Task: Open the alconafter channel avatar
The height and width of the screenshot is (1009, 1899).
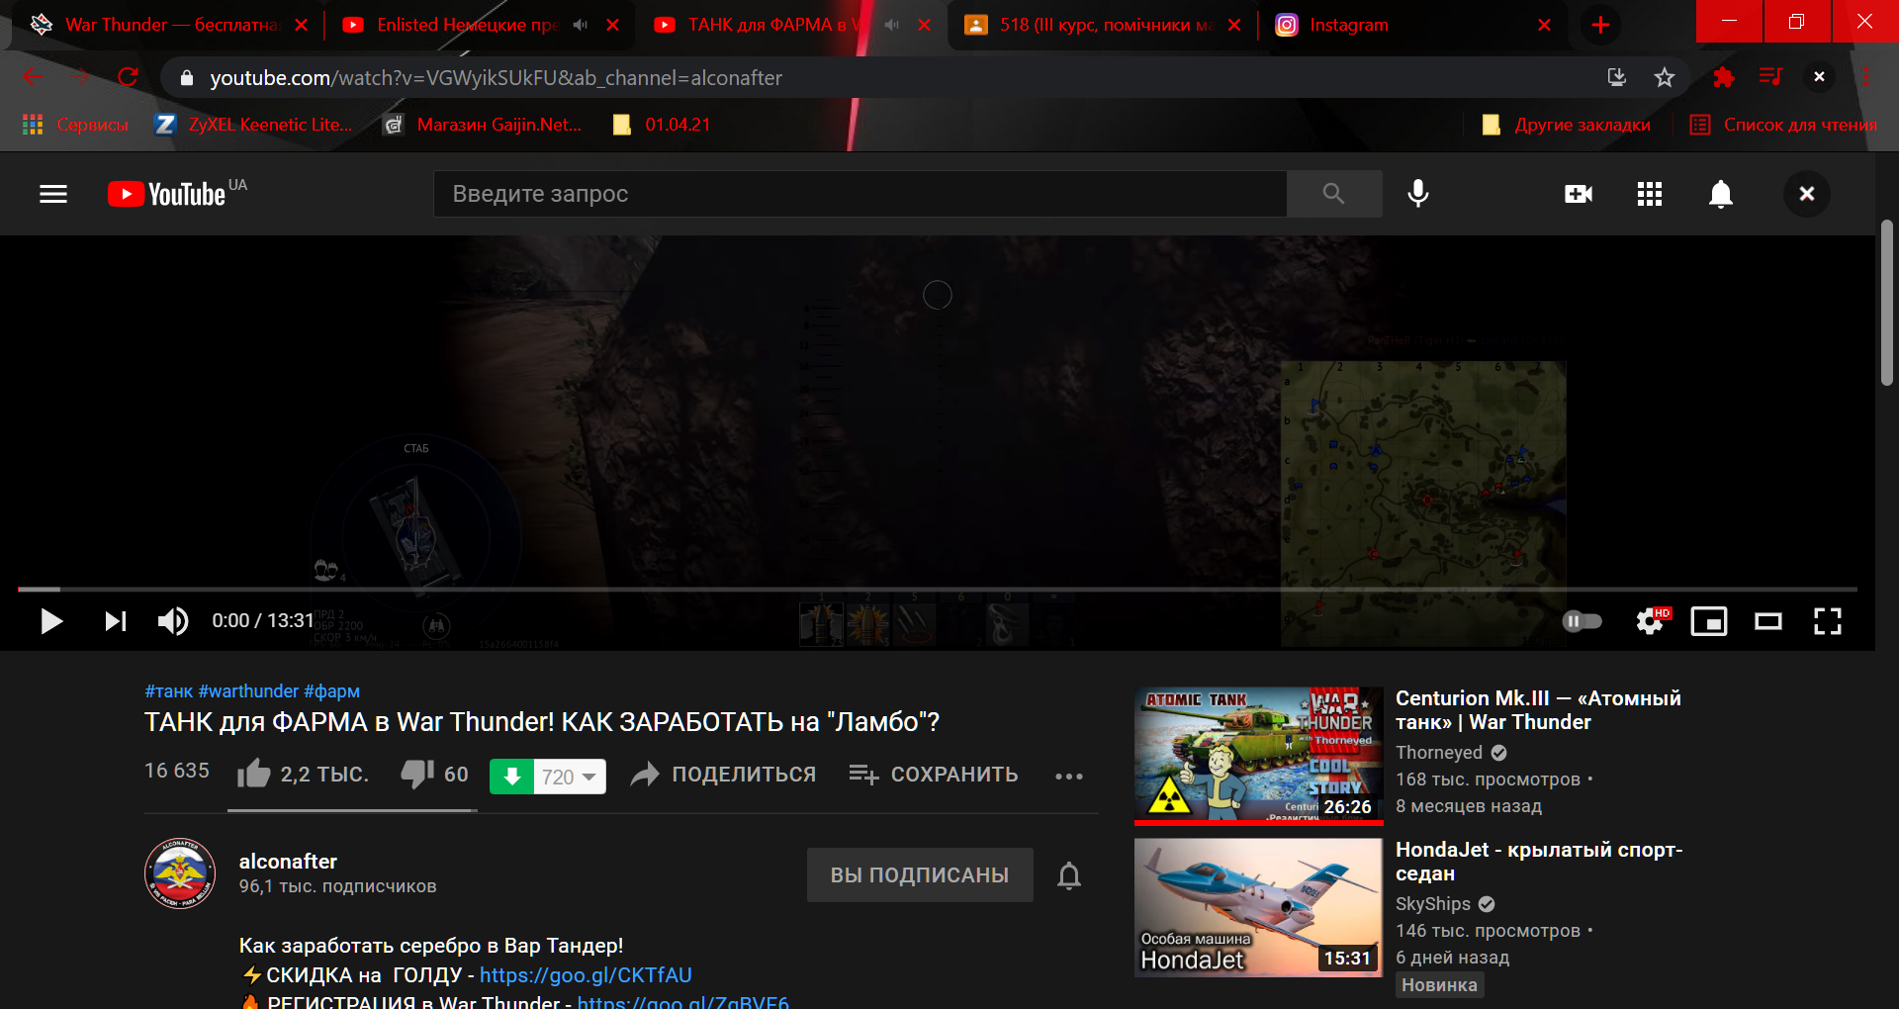Action: pos(180,873)
